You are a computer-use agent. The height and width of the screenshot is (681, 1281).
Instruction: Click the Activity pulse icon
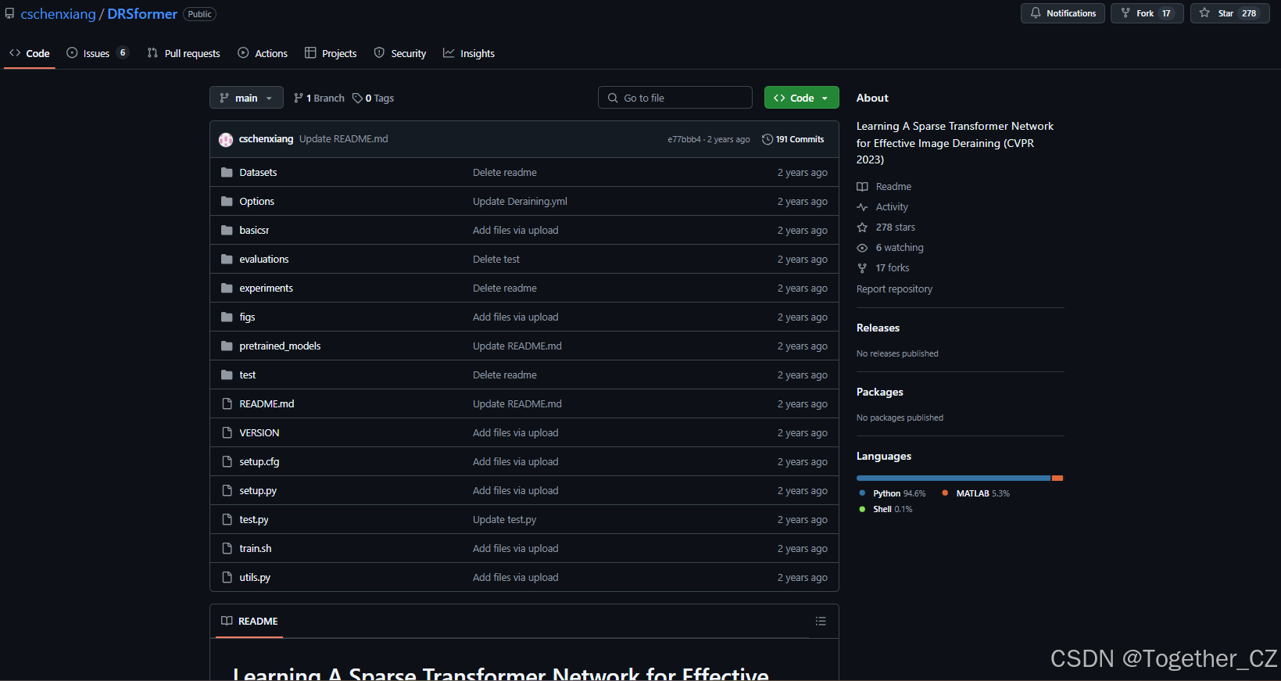tap(862, 206)
